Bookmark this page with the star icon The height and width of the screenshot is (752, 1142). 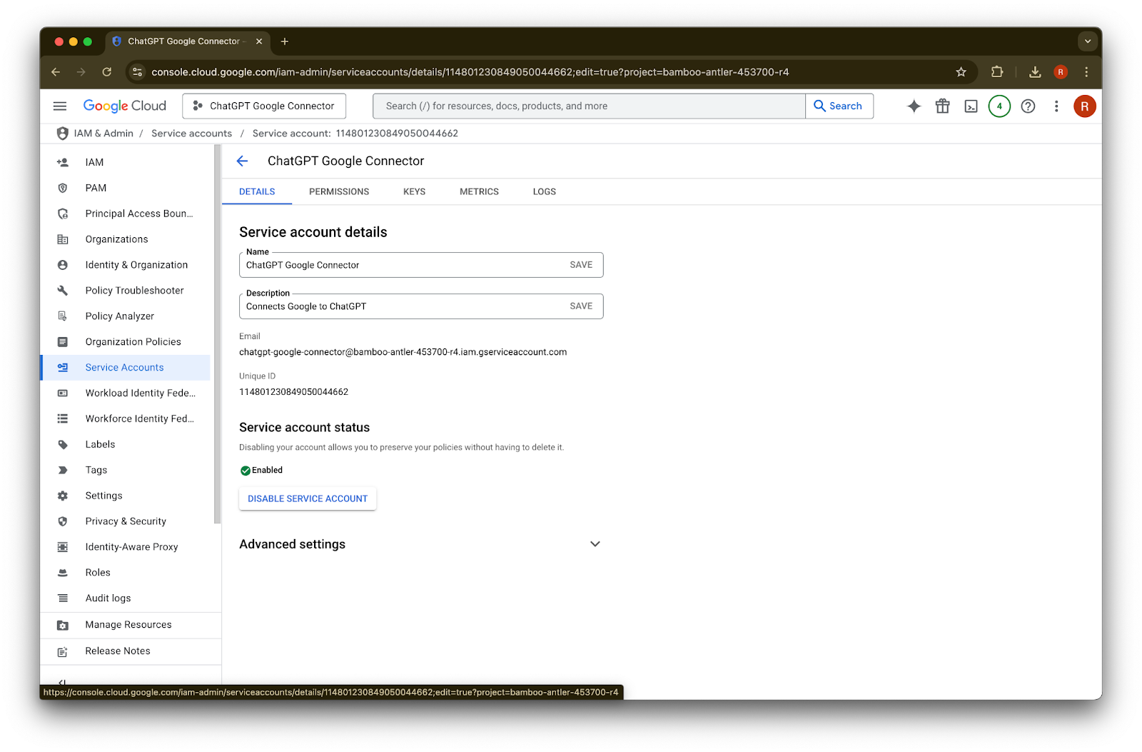click(x=961, y=72)
